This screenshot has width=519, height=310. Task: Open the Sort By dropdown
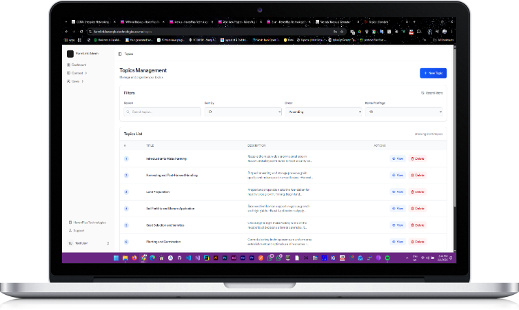243,111
